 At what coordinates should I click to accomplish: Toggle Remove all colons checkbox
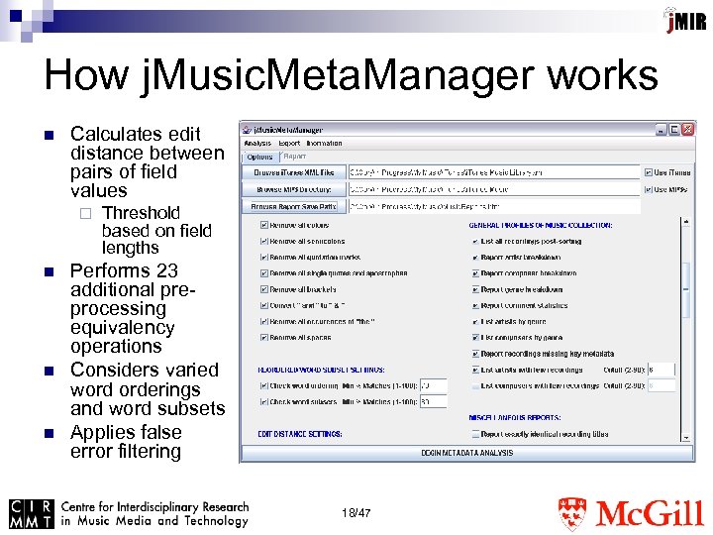263,225
